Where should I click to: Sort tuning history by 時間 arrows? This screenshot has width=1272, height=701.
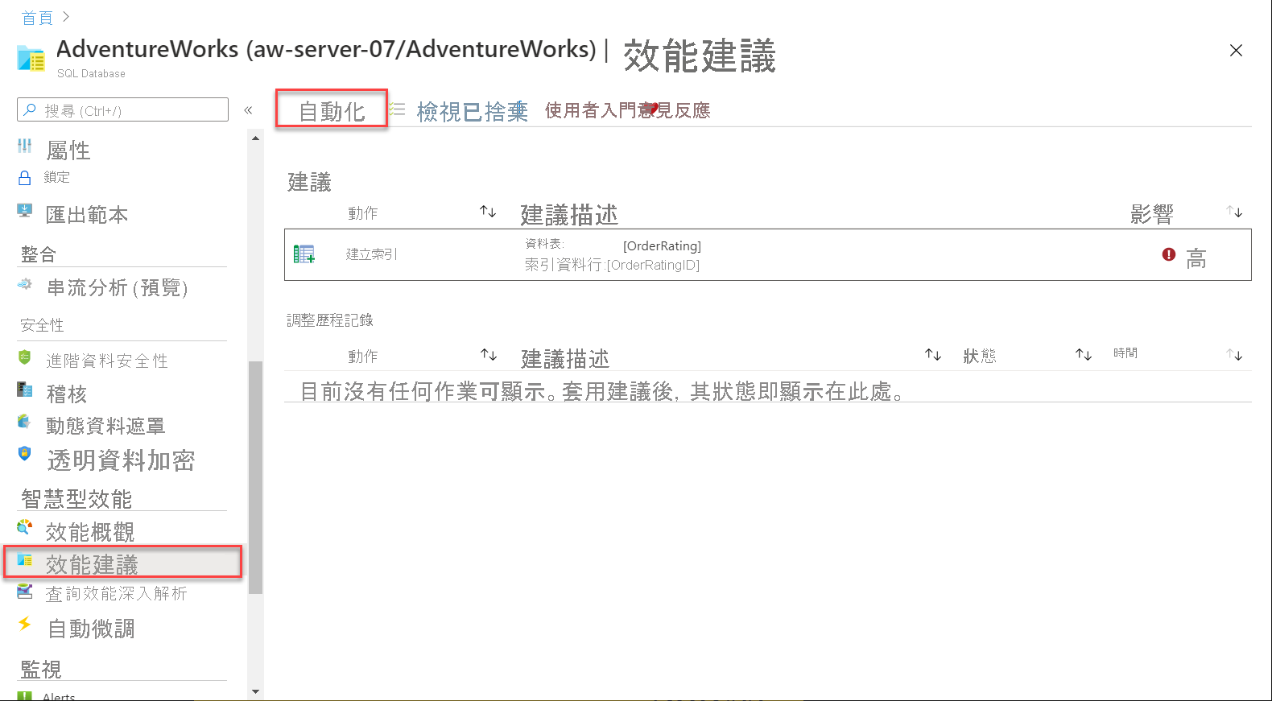tap(1234, 355)
